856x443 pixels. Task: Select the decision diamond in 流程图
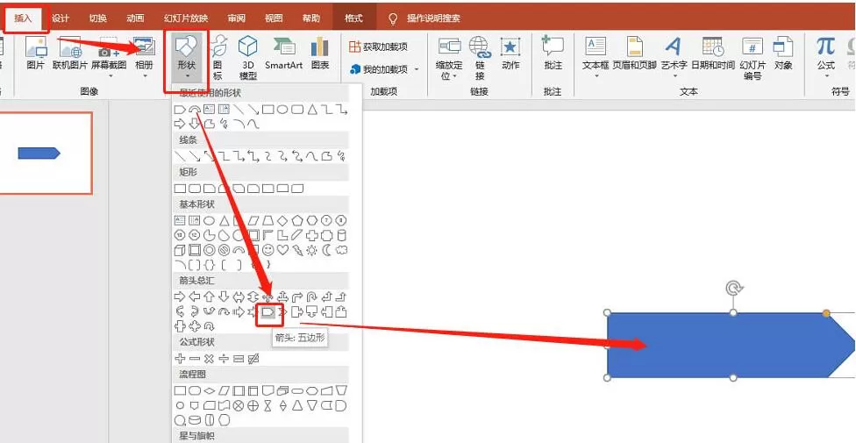(x=209, y=391)
